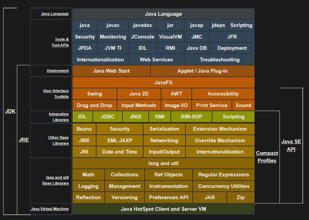Open the Override Mechanism cell
The width and height of the screenshot is (309, 220).
point(220,141)
